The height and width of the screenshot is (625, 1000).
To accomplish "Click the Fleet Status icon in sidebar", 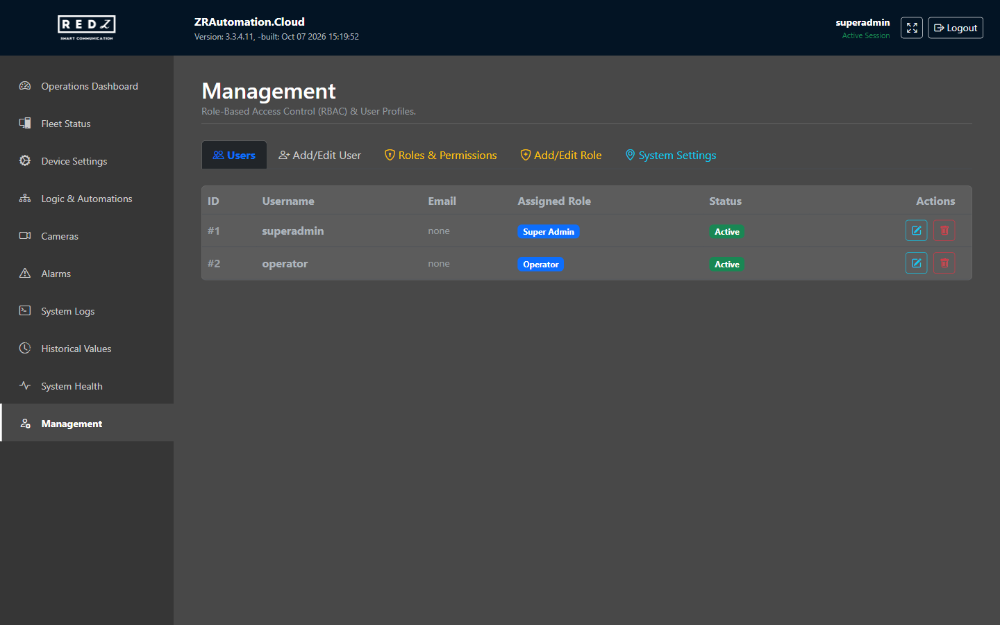I will pyautogui.click(x=25, y=124).
